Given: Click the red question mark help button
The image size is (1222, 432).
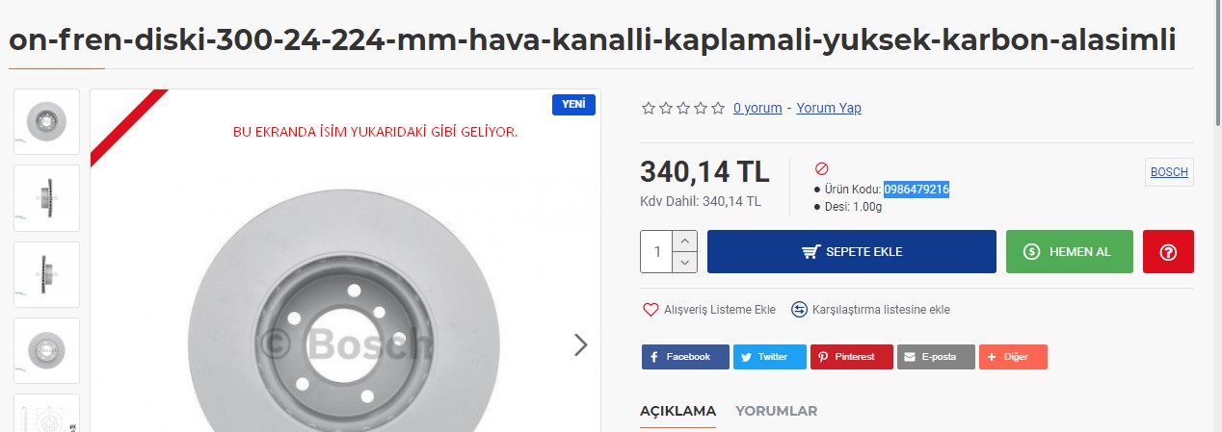Looking at the screenshot, I should (1168, 251).
